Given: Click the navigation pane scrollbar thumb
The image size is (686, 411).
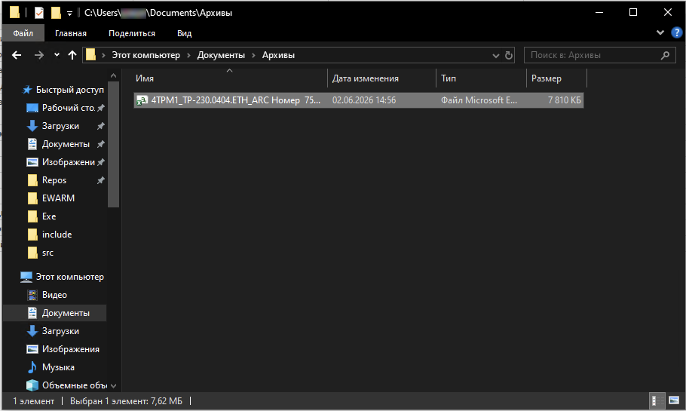Looking at the screenshot, I should (114, 144).
